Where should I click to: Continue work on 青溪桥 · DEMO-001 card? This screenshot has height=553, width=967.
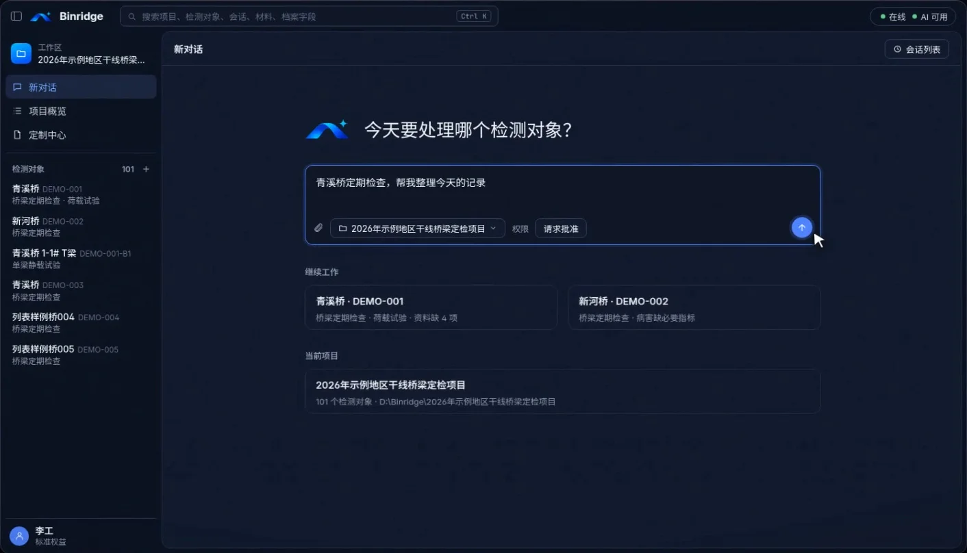pos(431,307)
